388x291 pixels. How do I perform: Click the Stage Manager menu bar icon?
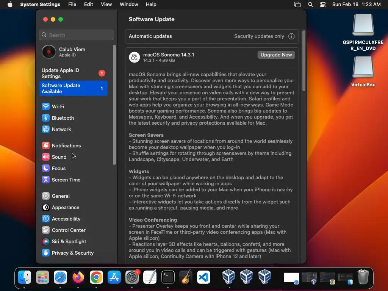(x=297, y=5)
